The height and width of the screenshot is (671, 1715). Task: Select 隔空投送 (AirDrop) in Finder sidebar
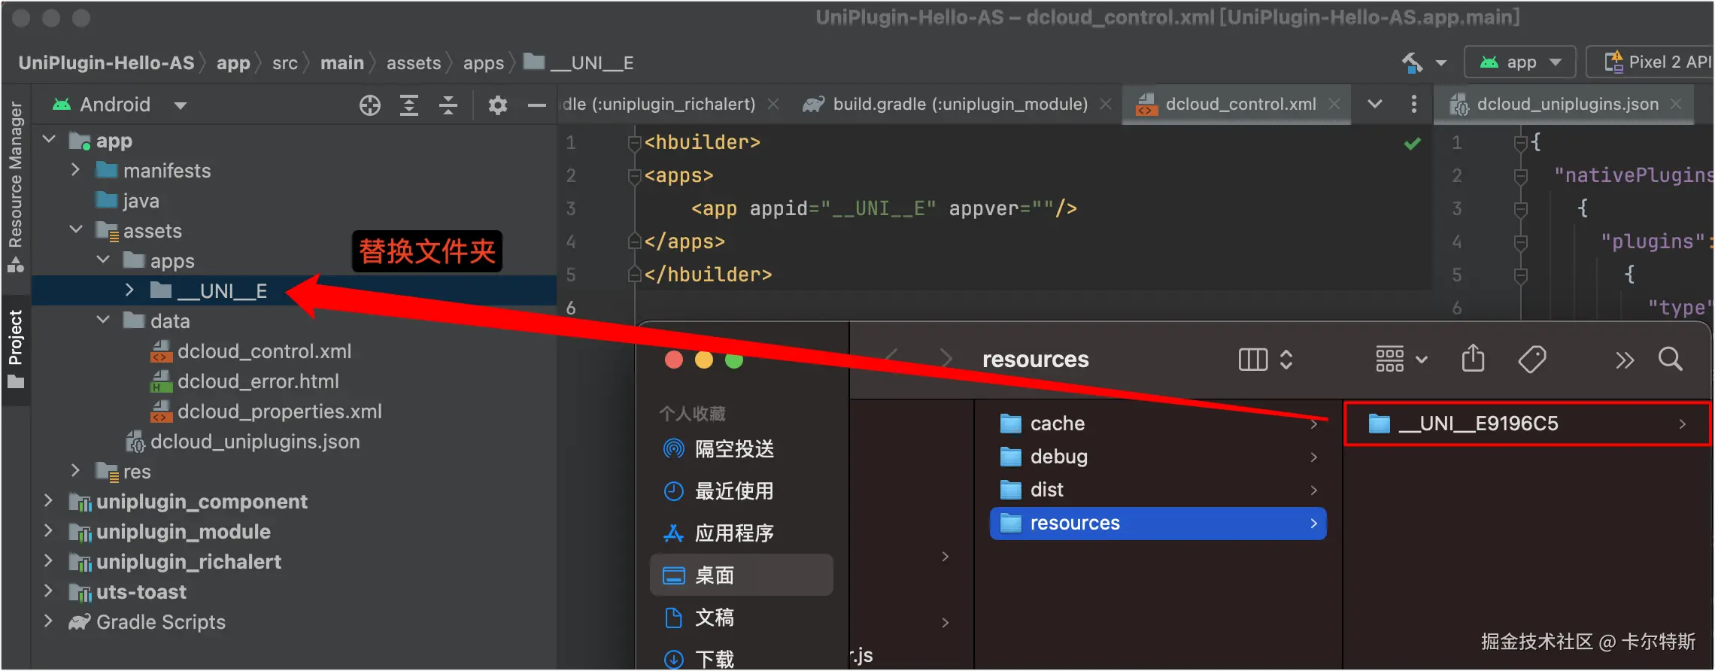click(x=742, y=449)
